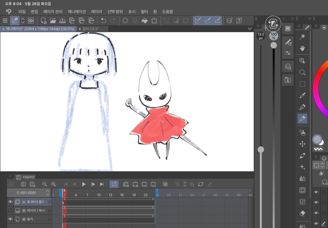Image resolution: width=328 pixels, height=228 pixels.
Task: Open the 파일 menu
Action: [22, 12]
